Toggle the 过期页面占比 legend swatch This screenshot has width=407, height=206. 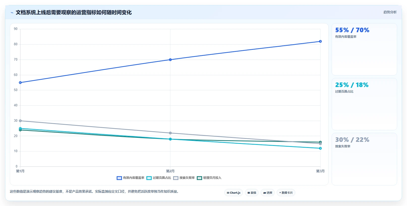point(149,178)
